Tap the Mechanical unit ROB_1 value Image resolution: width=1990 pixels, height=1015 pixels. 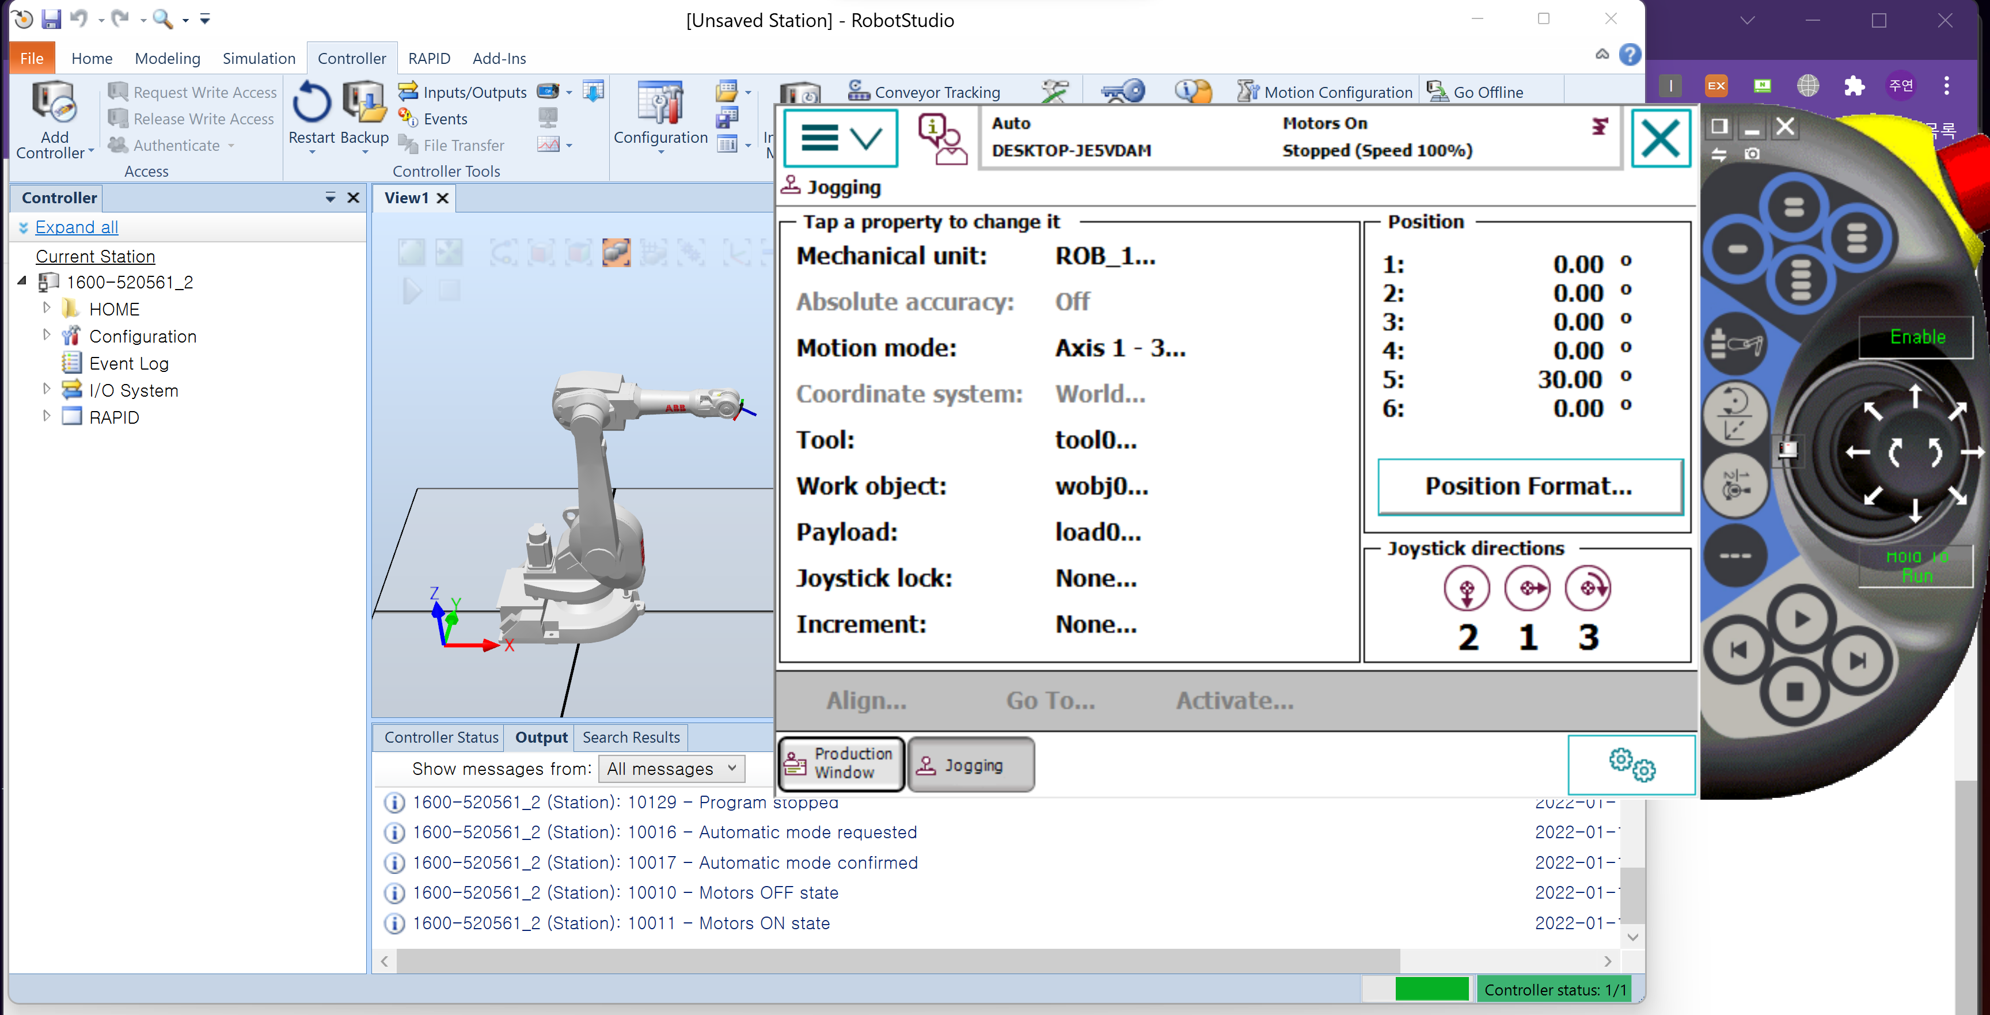click(x=1106, y=256)
